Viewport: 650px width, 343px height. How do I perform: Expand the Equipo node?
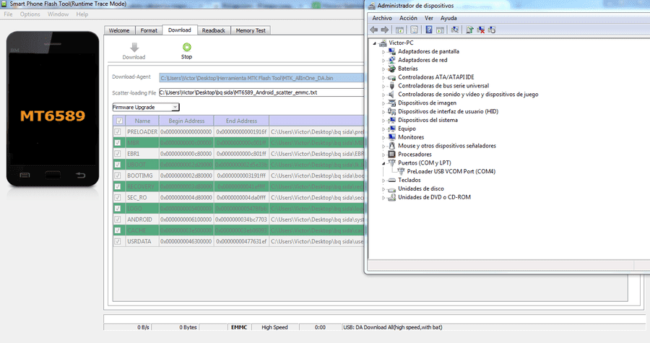point(383,129)
